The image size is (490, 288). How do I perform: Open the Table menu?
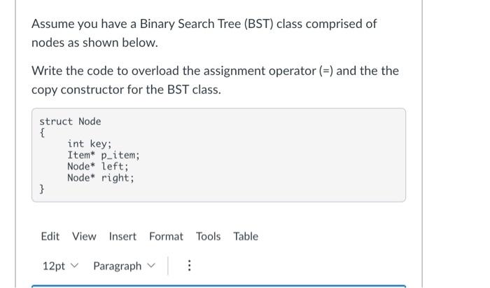(x=246, y=236)
